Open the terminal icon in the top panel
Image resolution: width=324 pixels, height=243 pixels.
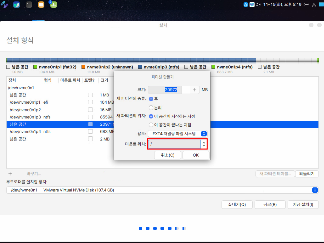(29, 5)
